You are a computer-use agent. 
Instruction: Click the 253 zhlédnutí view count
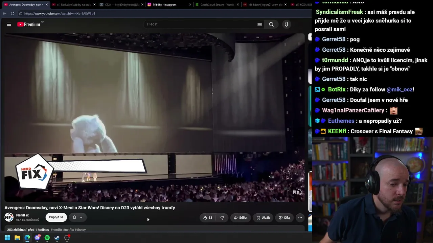coord(17,230)
